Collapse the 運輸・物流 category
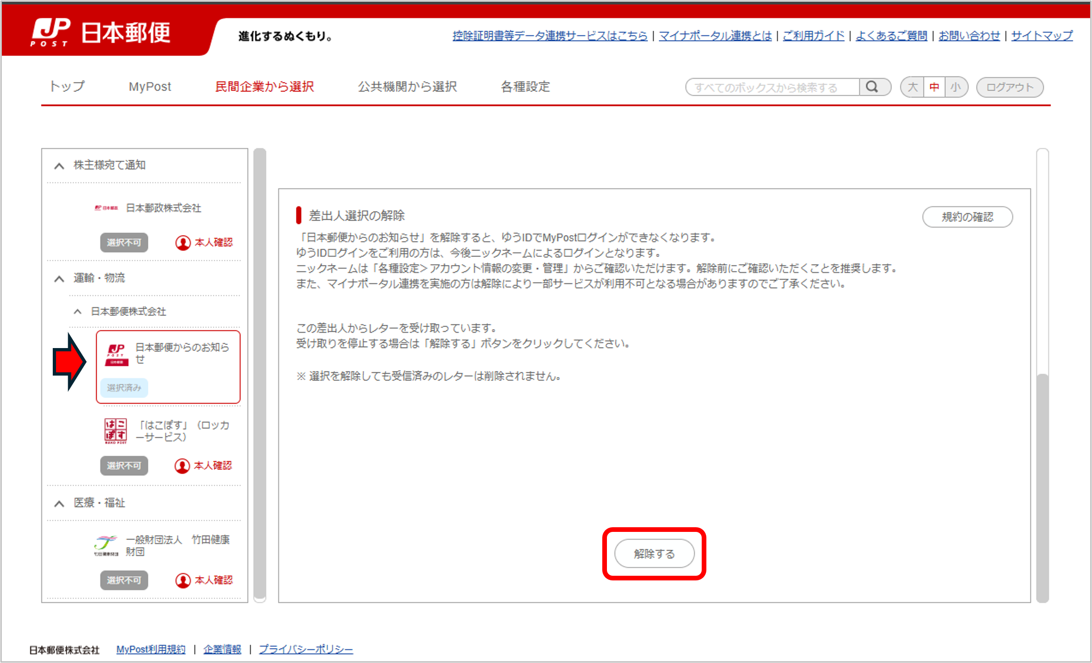This screenshot has height=663, width=1092. click(59, 279)
